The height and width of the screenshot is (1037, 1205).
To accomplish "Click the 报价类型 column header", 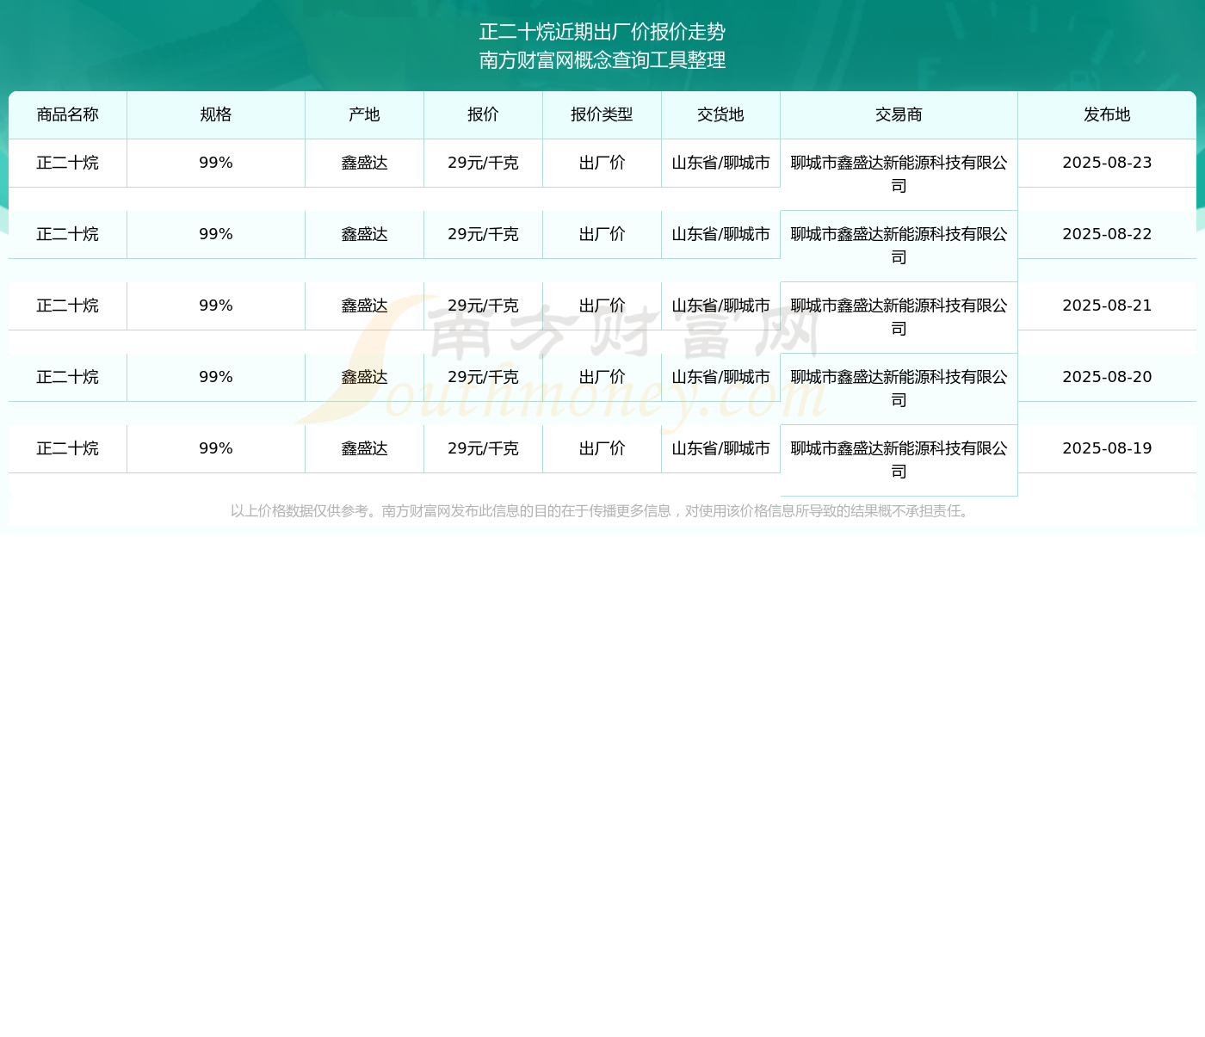I will (x=602, y=114).
